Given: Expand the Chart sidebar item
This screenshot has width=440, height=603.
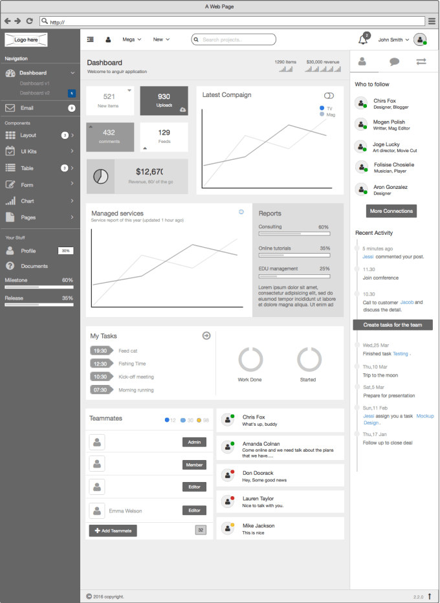Looking at the screenshot, I should pos(72,201).
